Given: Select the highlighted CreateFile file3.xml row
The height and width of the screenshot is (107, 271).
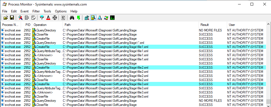Looking at the screenshot, I should click(x=133, y=84).
